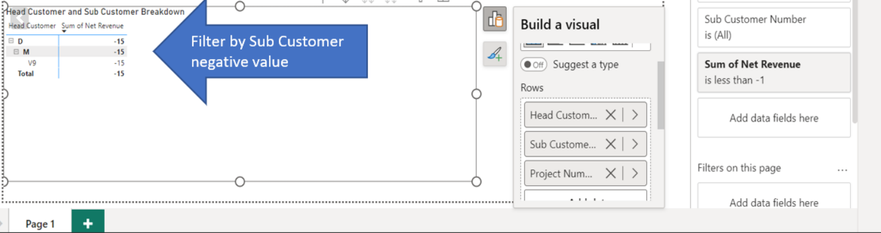Screen dimensions: 881x233
Task: Click the Head Customer column header
Action: (32, 26)
